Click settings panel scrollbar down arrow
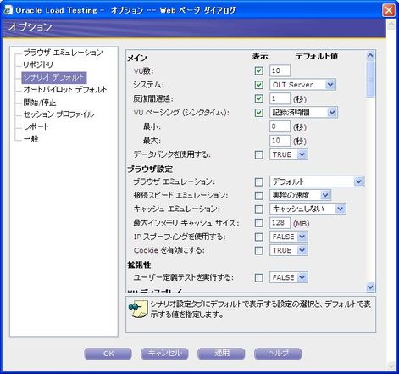The image size is (399, 374). pos(370,287)
